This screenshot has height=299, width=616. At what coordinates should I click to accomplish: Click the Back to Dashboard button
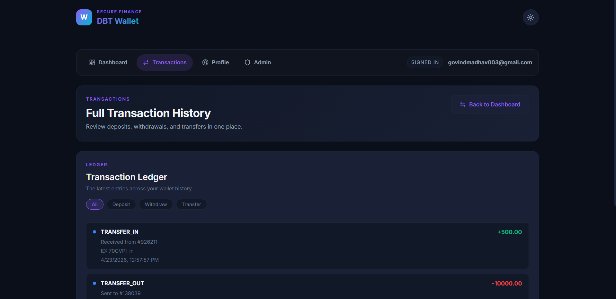[490, 104]
